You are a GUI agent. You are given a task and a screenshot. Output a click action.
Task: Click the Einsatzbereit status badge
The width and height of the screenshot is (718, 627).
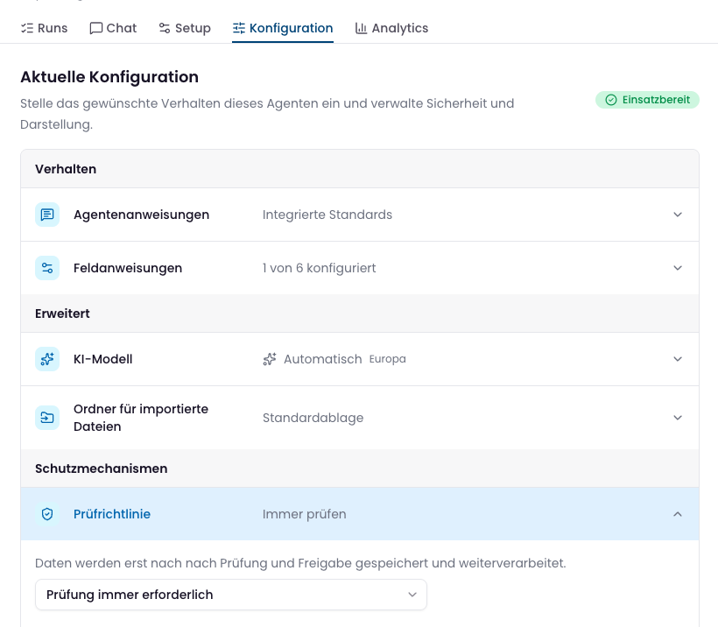pos(647,100)
